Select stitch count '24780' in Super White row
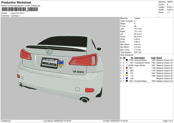 pos(131,65)
